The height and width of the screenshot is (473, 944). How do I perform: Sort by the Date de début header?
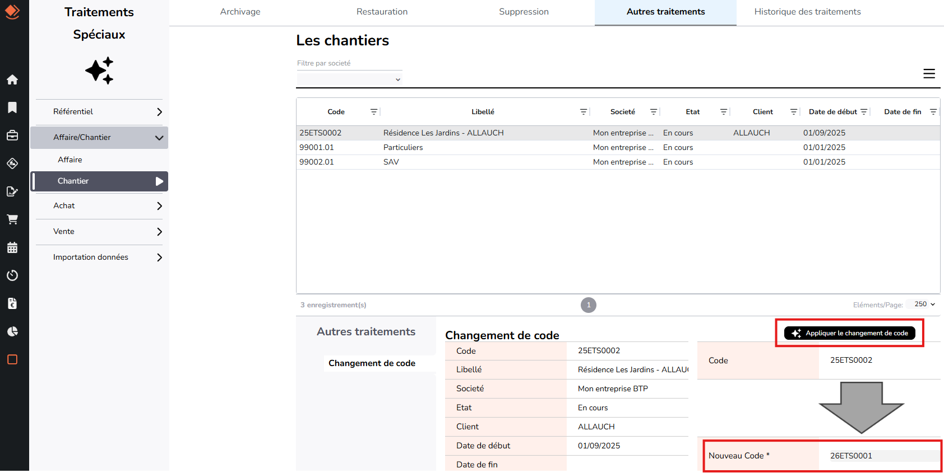pyautogui.click(x=833, y=112)
